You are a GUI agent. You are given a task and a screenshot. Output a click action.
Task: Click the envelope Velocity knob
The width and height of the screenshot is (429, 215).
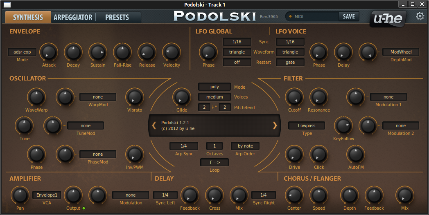(172, 52)
